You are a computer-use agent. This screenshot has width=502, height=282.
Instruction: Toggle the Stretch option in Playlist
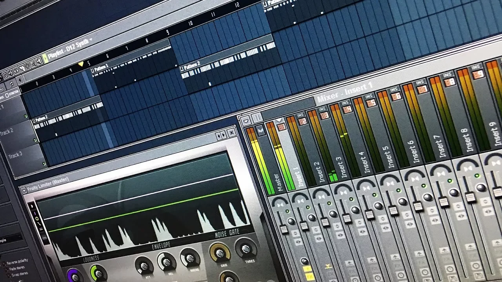(12, 94)
